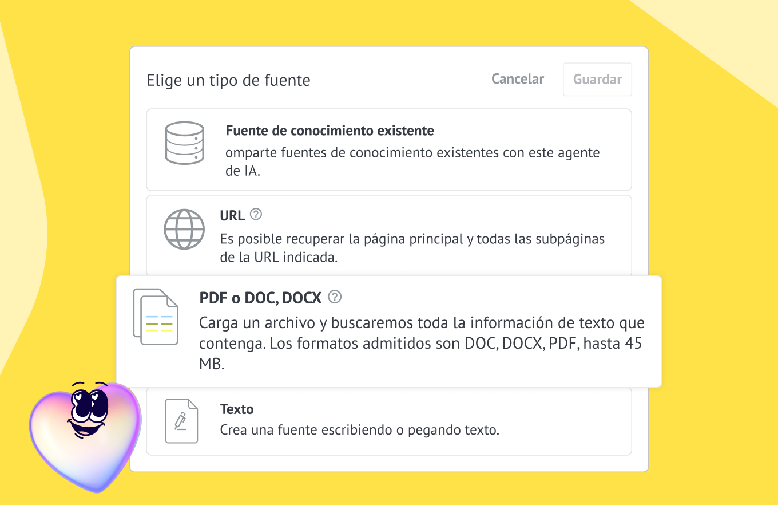Select the 'Fuente de conocimiento existente' heading
This screenshot has width=778, height=505.
[330, 131]
